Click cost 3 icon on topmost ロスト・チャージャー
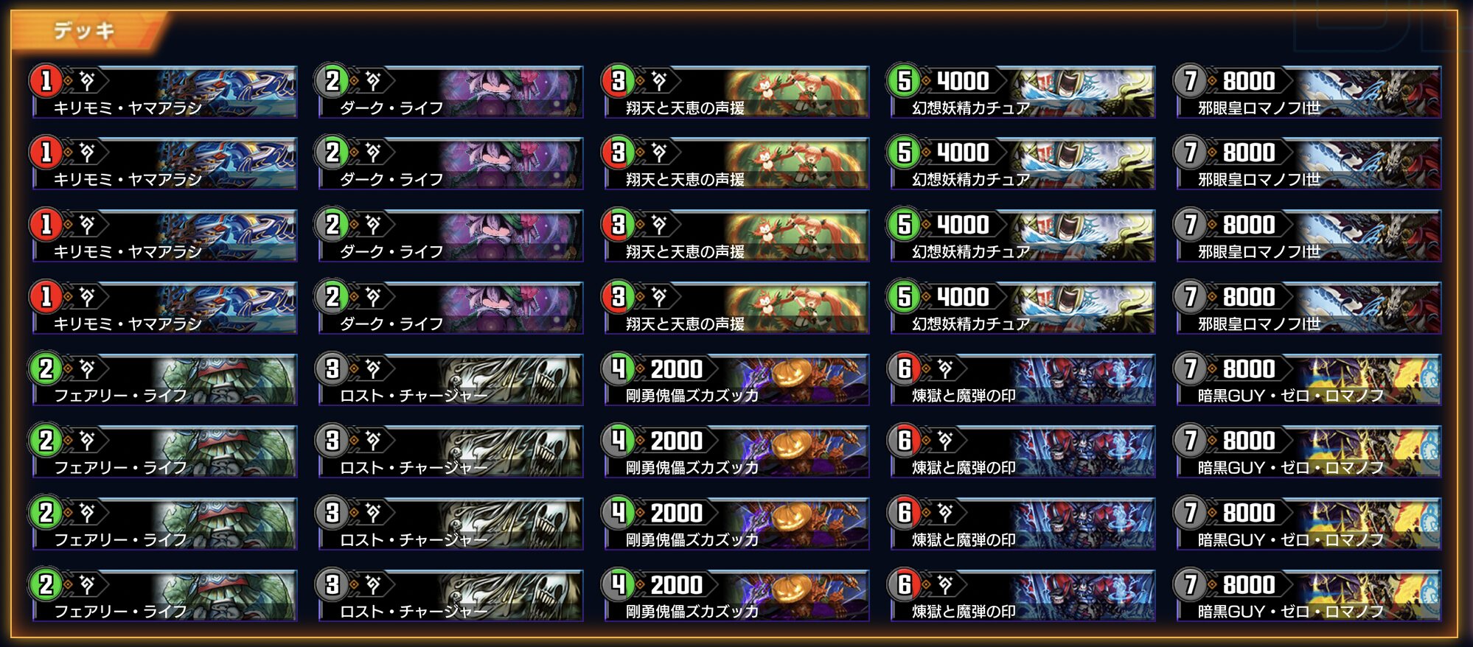This screenshot has height=647, width=1473. (x=332, y=369)
